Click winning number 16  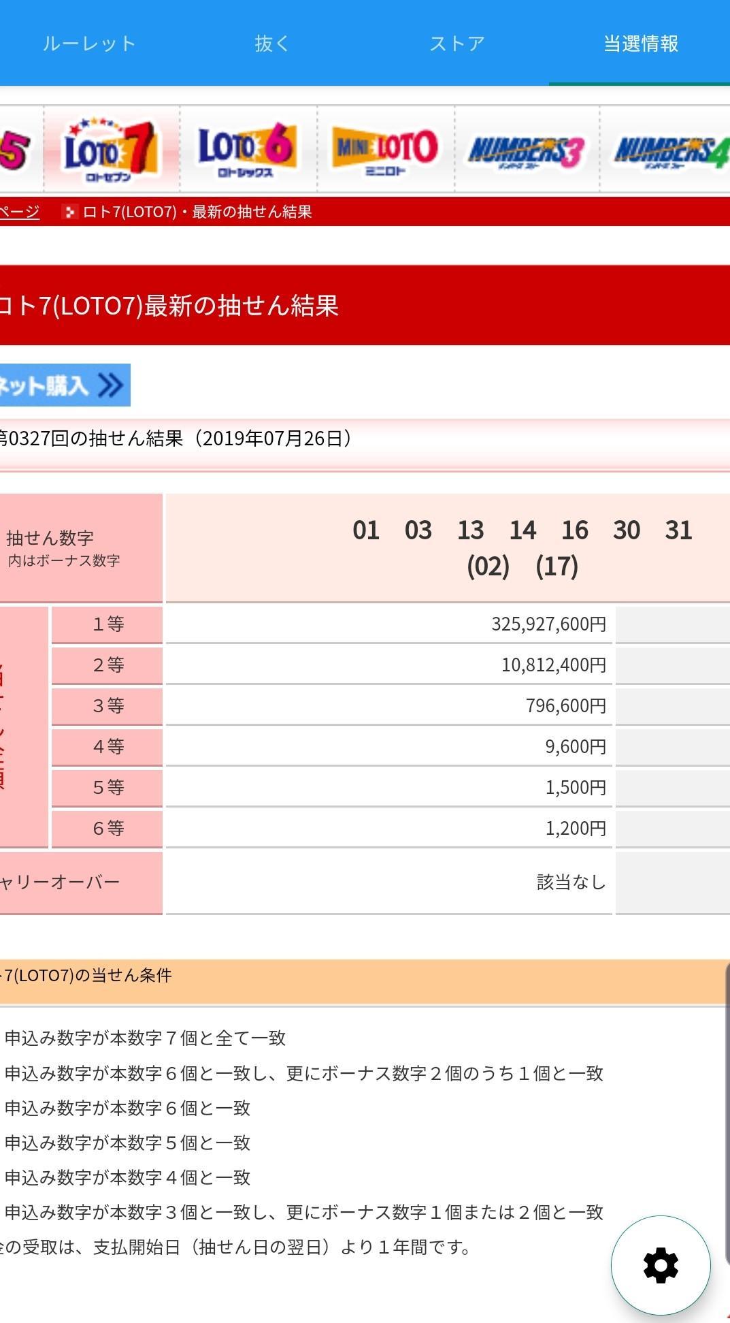coord(575,530)
